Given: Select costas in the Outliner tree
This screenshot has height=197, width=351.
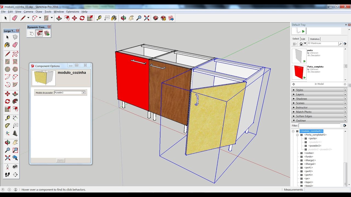Looking at the screenshot, I should coord(309,153).
